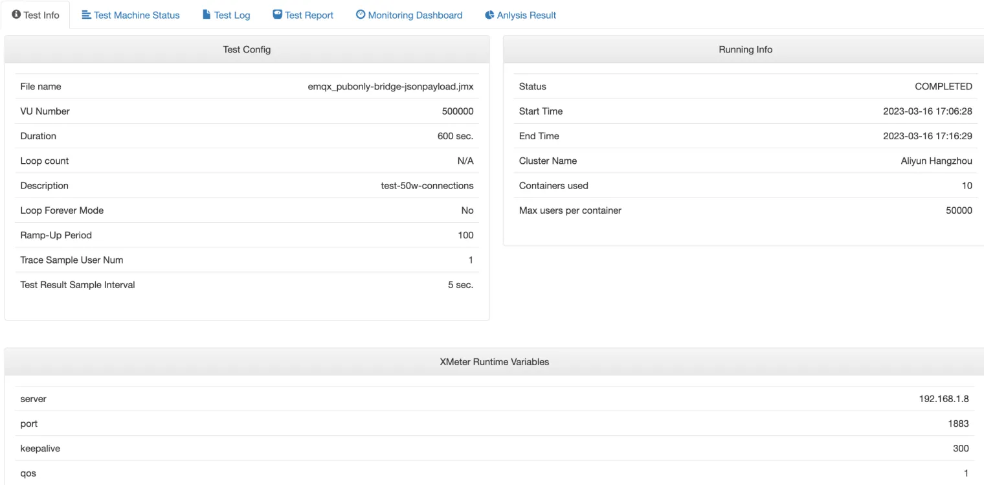
Task: Click the gauge icon beside Monitoring Dashboard
Action: pos(361,15)
